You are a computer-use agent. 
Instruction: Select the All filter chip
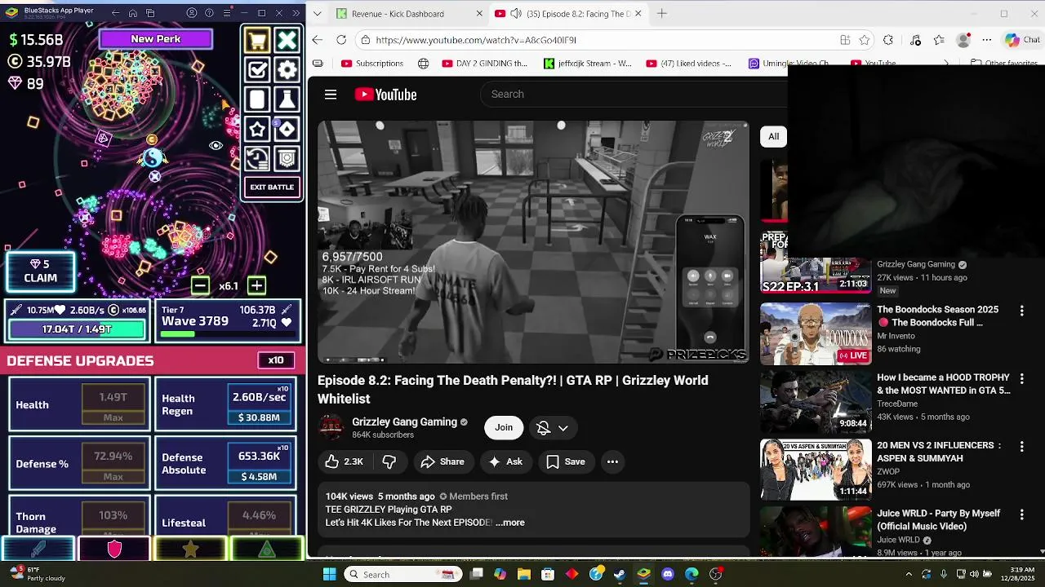click(773, 137)
